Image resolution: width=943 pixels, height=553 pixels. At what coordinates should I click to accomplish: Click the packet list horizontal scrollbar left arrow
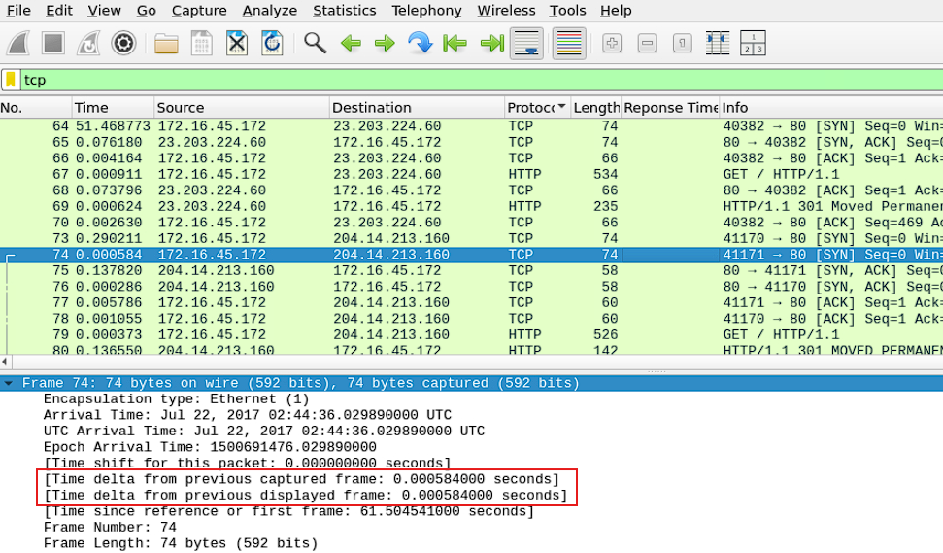pyautogui.click(x=5, y=362)
